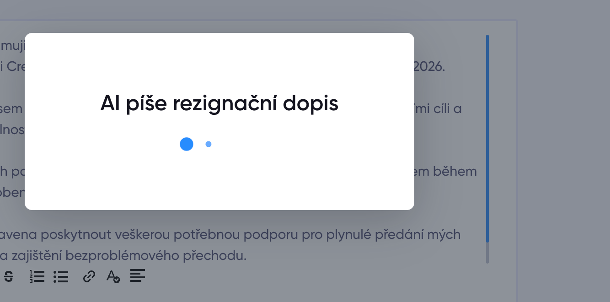This screenshot has width=610, height=302.
Task: Insert a hyperlink with the link icon
Action: (x=88, y=276)
